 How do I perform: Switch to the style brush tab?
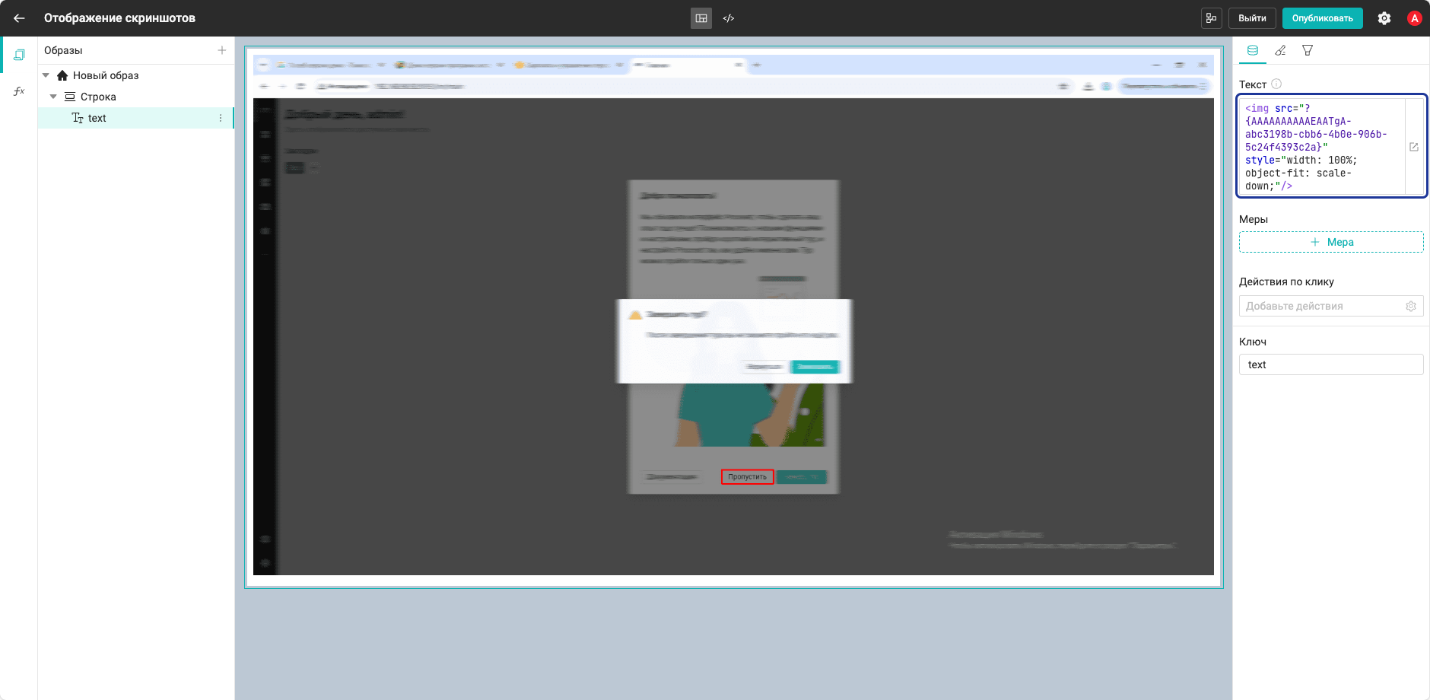tap(1281, 50)
